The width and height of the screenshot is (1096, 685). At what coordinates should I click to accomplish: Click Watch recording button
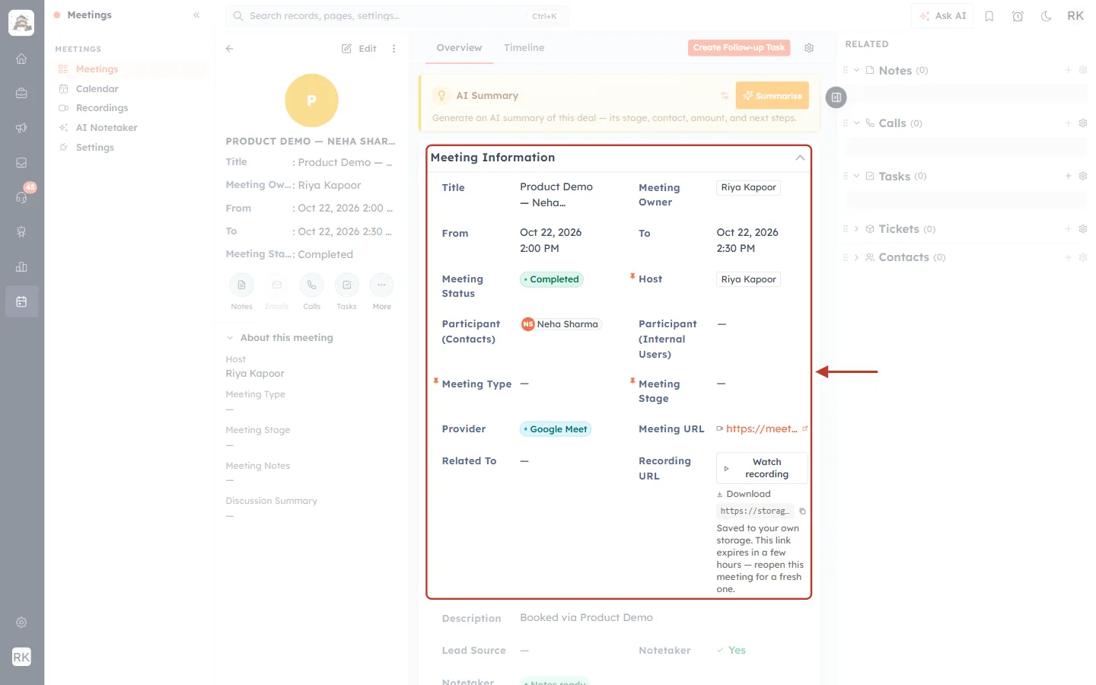[762, 468]
